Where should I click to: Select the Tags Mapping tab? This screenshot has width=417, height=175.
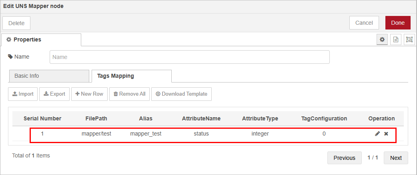click(x=131, y=76)
